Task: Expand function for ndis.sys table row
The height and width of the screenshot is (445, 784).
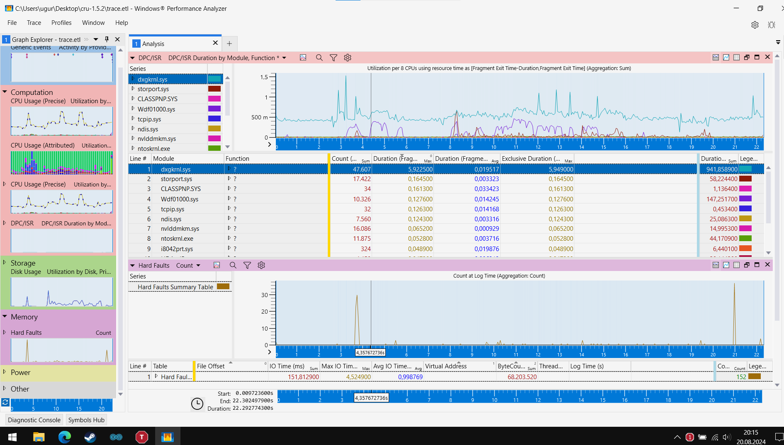Action: coord(229,218)
